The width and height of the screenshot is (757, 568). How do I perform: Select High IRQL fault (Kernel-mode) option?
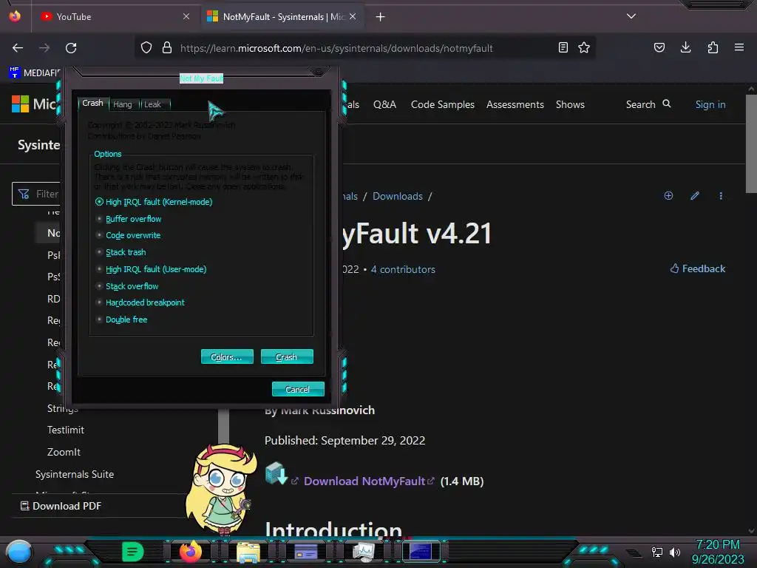point(154,202)
